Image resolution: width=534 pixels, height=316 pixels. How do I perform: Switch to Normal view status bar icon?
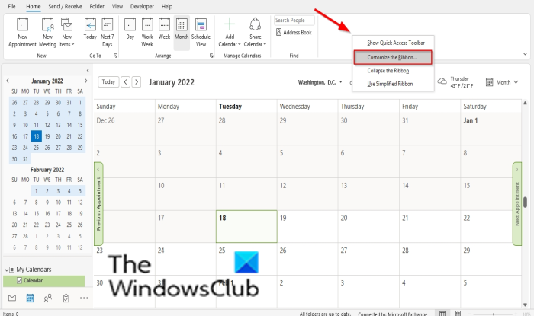pyautogui.click(x=442, y=313)
